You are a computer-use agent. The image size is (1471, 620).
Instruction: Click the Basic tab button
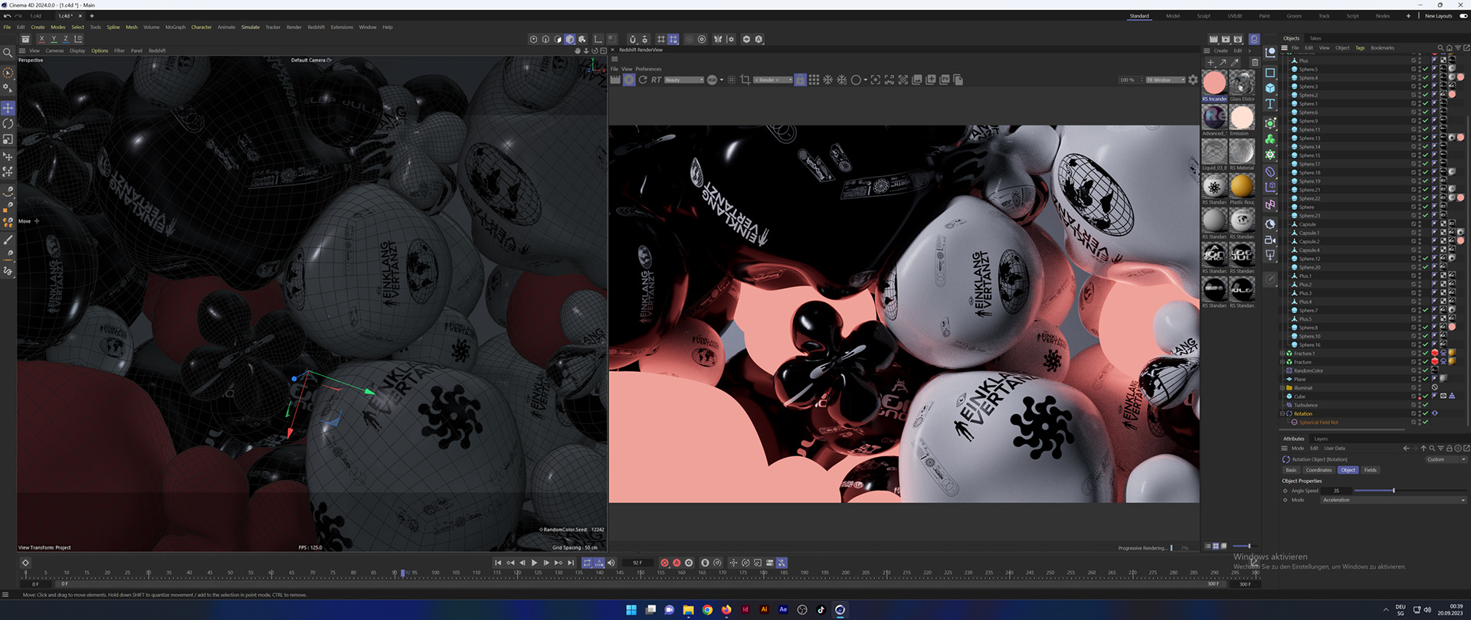coord(1291,470)
